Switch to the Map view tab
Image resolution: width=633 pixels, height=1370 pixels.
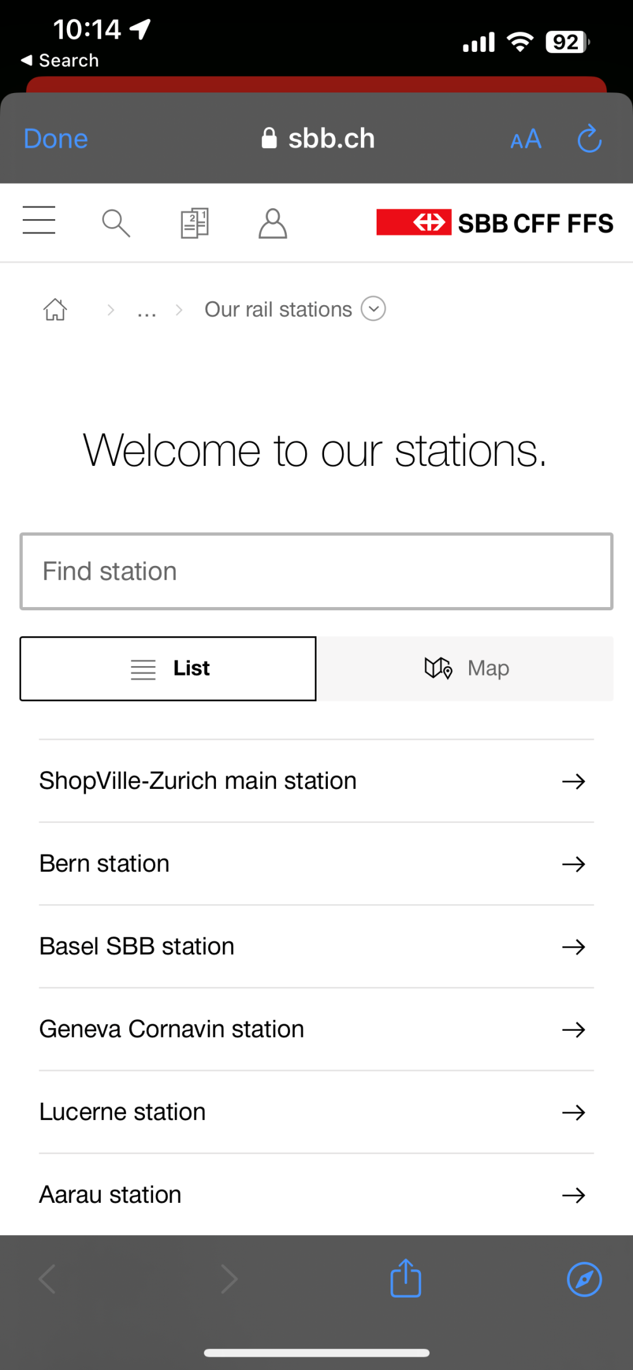tap(465, 669)
